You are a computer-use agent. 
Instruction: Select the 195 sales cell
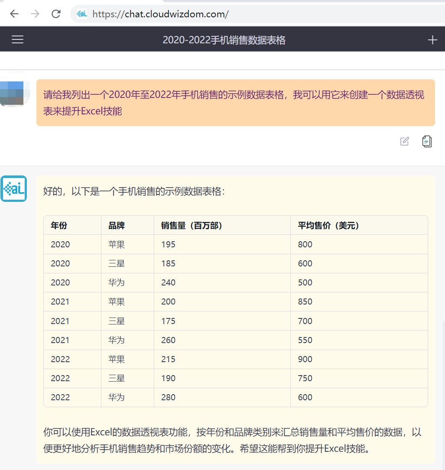pyautogui.click(x=222, y=244)
